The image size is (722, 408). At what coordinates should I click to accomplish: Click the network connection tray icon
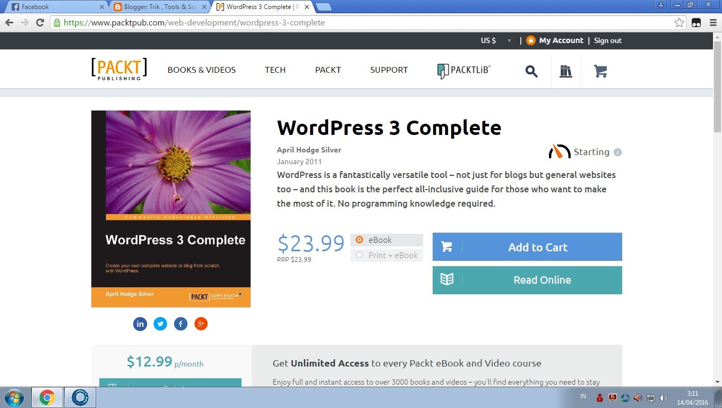click(x=651, y=397)
